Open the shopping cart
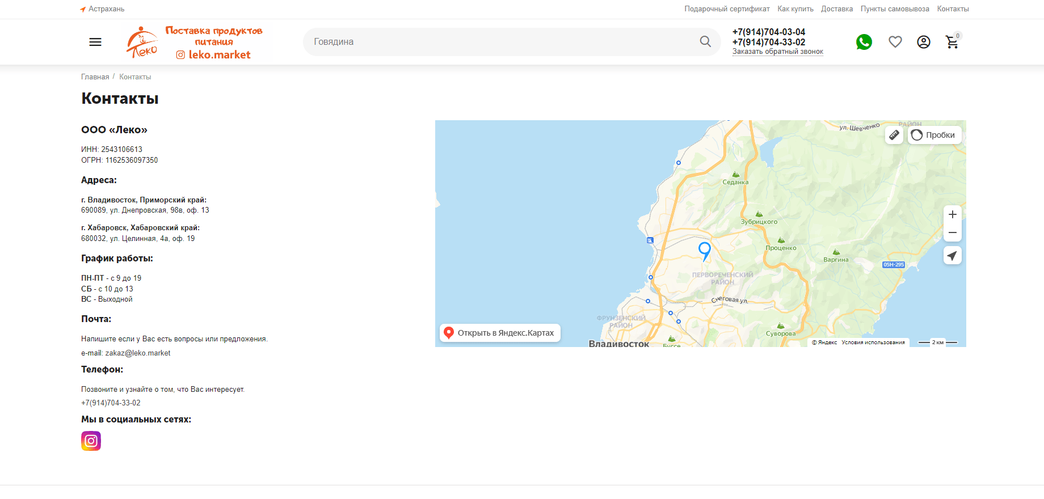 click(952, 42)
